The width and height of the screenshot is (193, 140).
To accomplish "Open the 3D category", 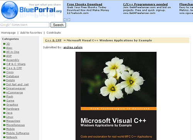I will [x=8, y=44].
